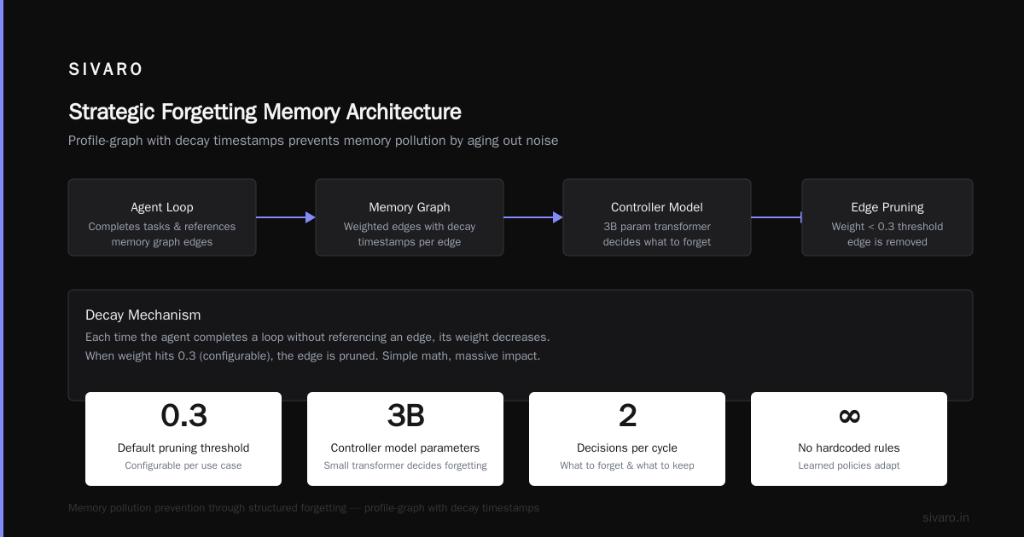Screen dimensions: 1024x537
Task: Click the large 0.3 stat value
Action: point(183,416)
